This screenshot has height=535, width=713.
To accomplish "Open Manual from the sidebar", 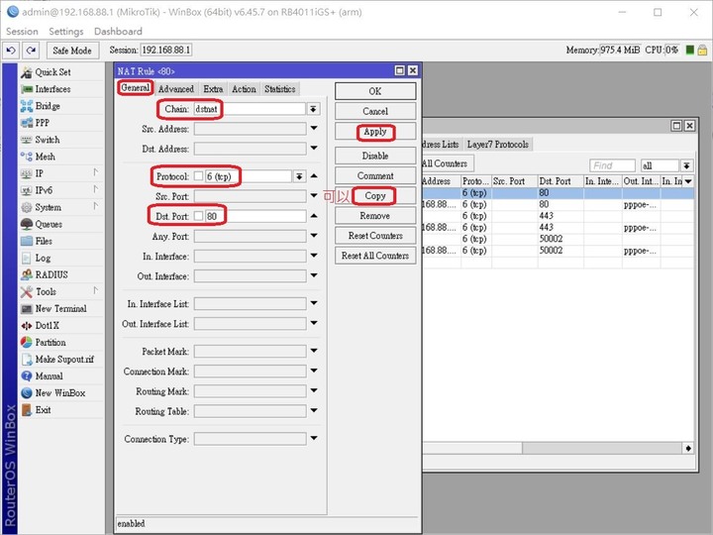I will coord(49,375).
